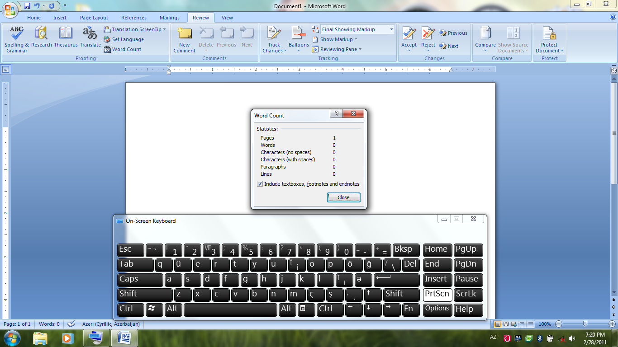Viewport: 618px width, 347px height.
Task: Expand the Show Markup menu
Action: pos(335,39)
